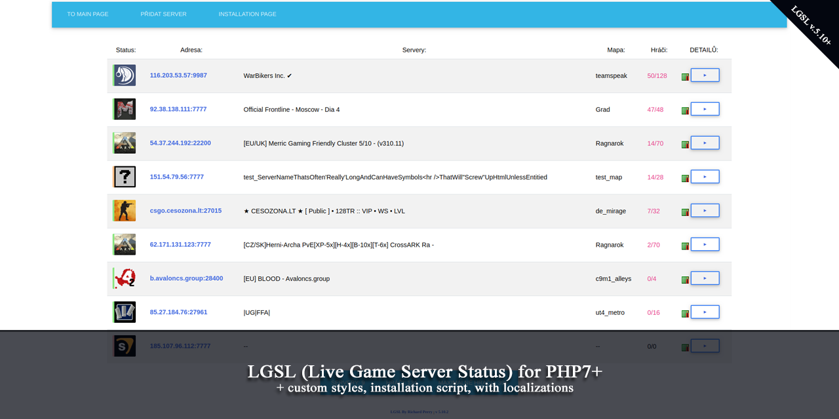Click the long test_ServerName text
This screenshot has height=419, width=839.
(x=395, y=177)
